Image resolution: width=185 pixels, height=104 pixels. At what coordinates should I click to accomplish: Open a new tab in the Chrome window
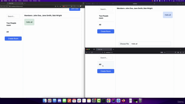coord(25,3)
